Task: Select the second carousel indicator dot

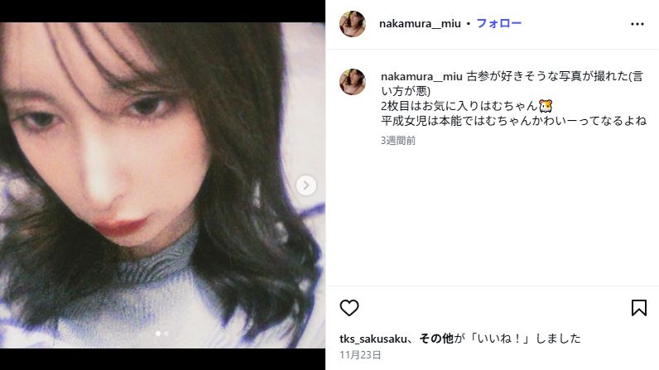Action: point(166,334)
